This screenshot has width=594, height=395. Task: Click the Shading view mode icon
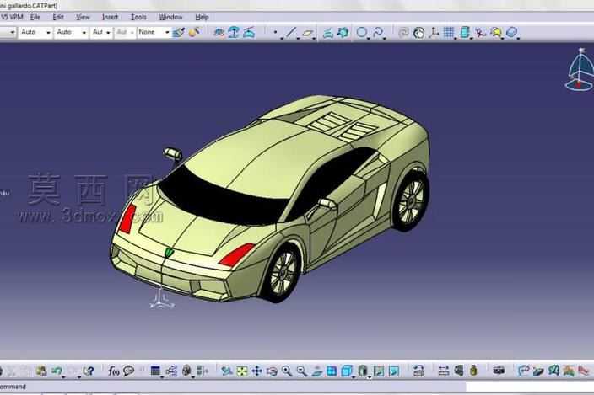(x=363, y=371)
